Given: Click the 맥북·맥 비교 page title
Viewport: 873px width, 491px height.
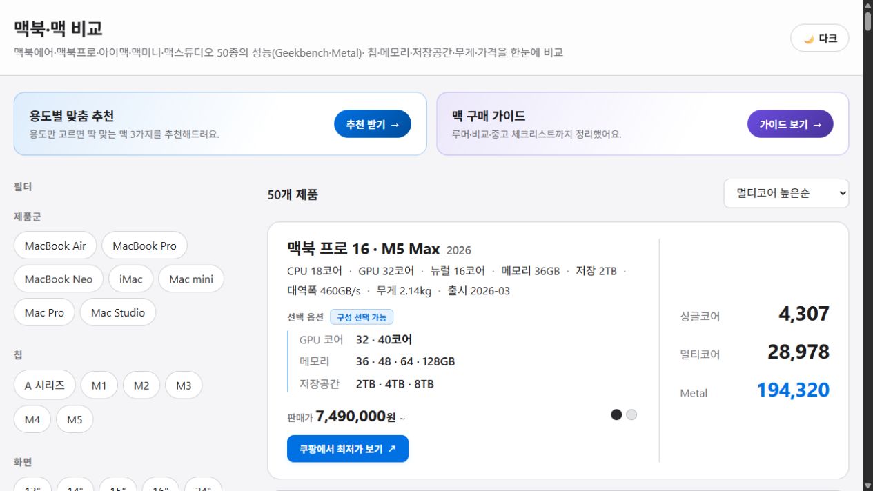Looking at the screenshot, I should point(58,28).
